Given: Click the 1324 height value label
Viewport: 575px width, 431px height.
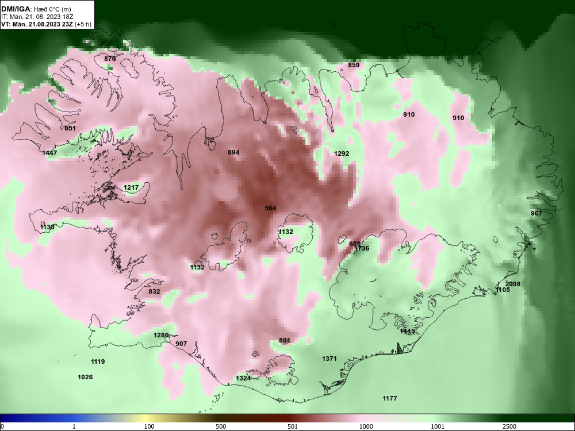Looking at the screenshot, I should point(243,378).
